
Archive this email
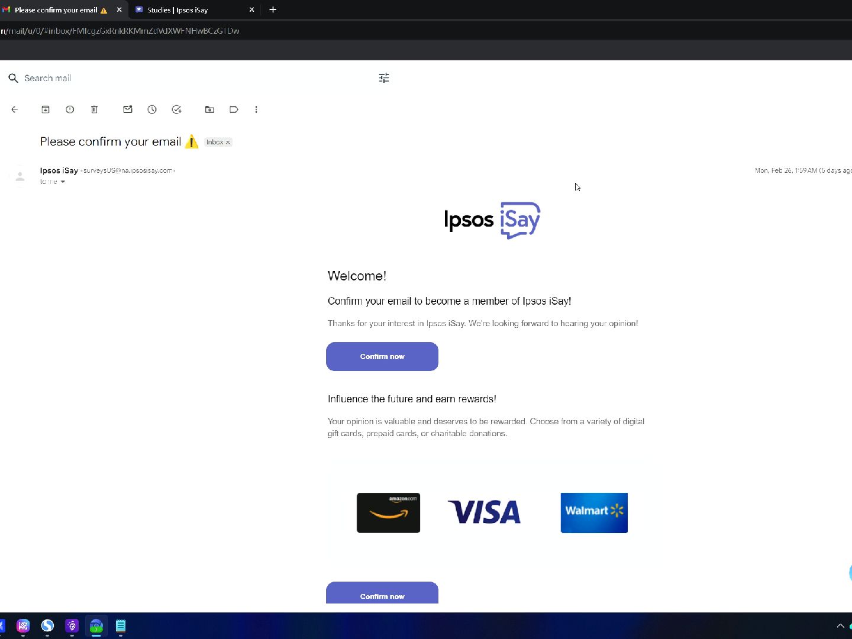click(46, 109)
